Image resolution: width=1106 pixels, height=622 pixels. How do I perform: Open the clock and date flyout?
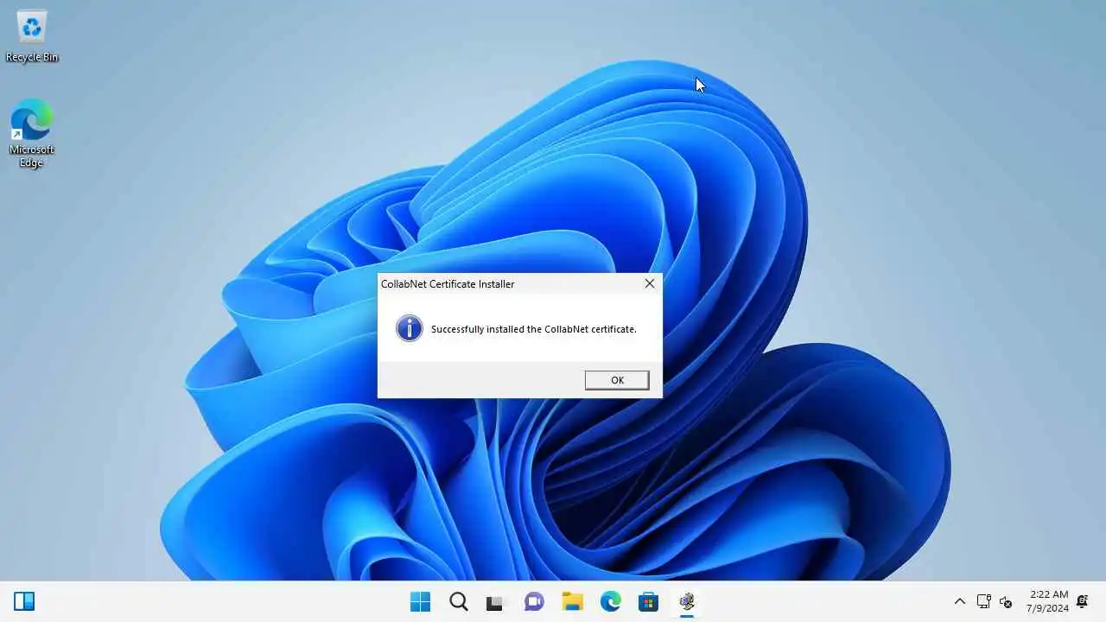(1048, 601)
